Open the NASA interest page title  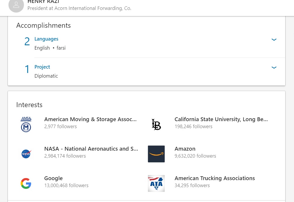coord(91,149)
